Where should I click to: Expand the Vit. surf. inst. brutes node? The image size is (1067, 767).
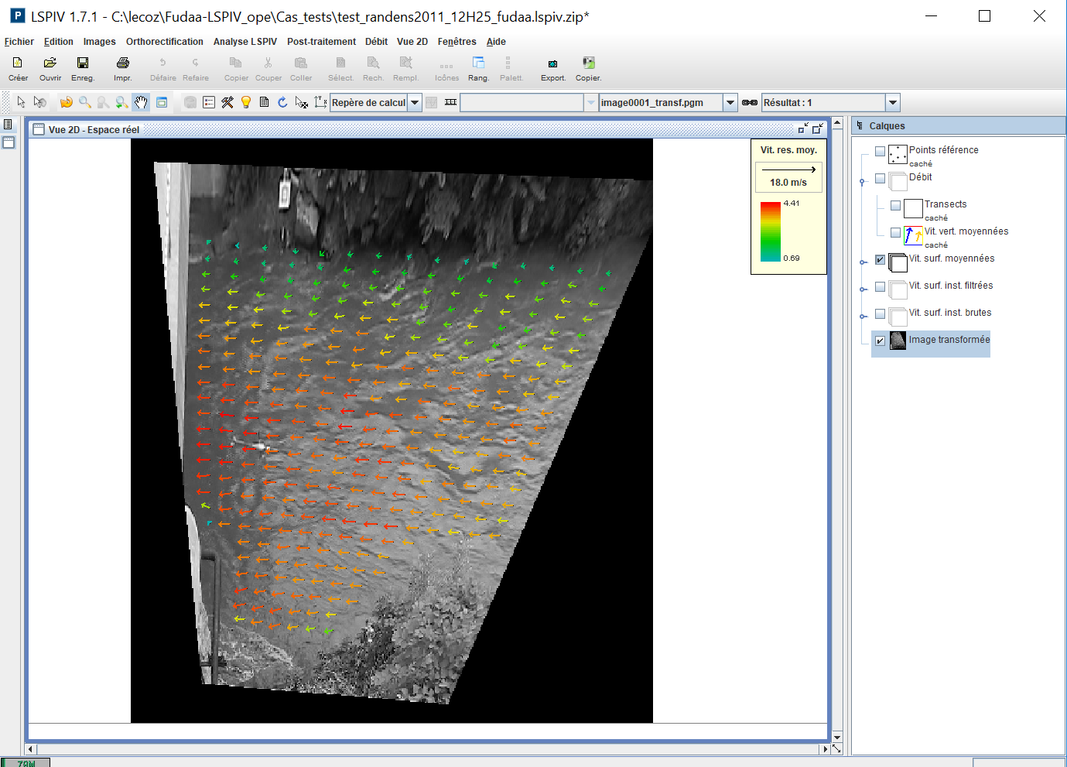pyautogui.click(x=863, y=317)
